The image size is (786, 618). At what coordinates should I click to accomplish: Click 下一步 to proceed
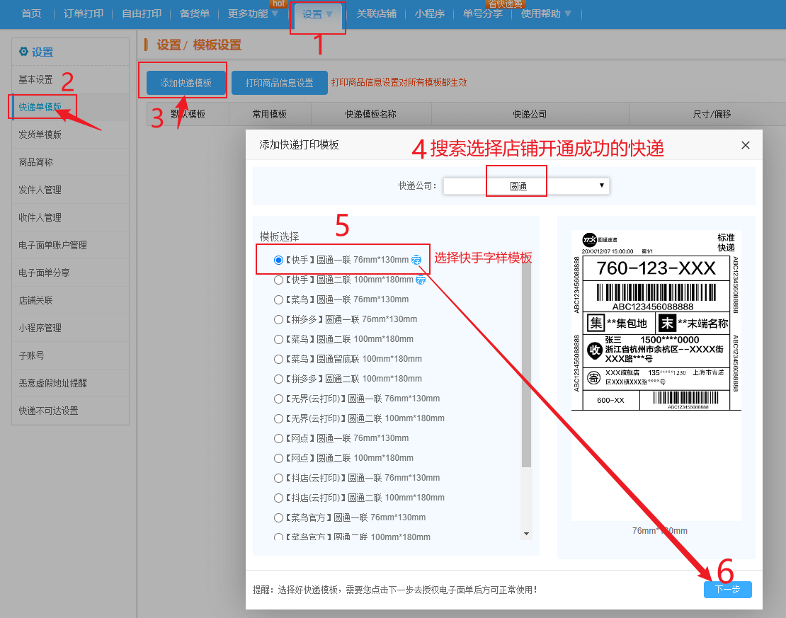727,590
